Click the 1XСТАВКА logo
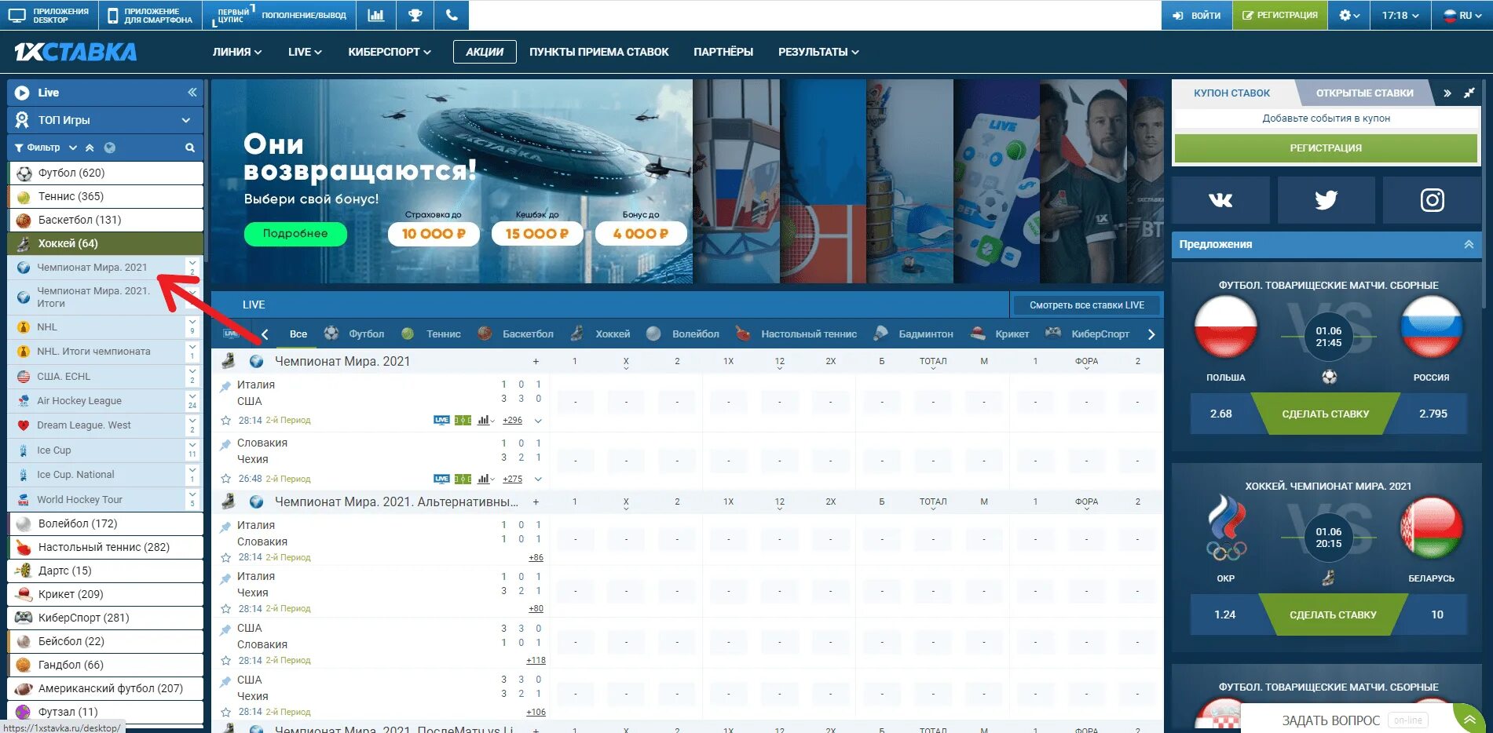1493x733 pixels. click(75, 52)
